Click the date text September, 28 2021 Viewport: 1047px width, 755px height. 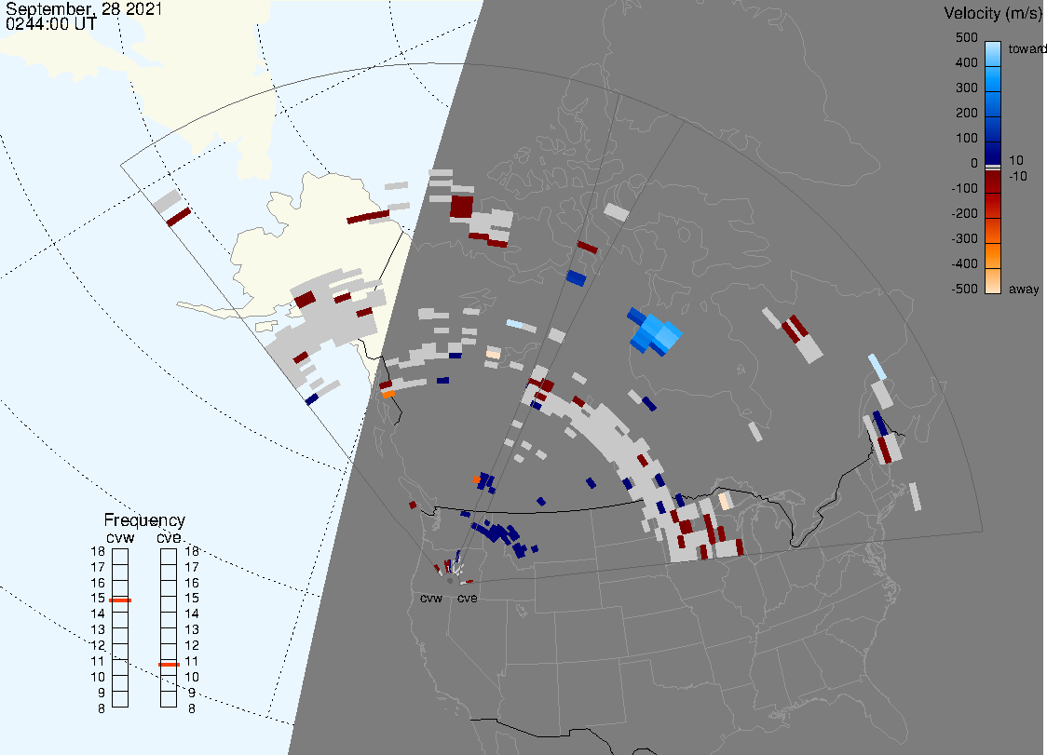(84, 8)
